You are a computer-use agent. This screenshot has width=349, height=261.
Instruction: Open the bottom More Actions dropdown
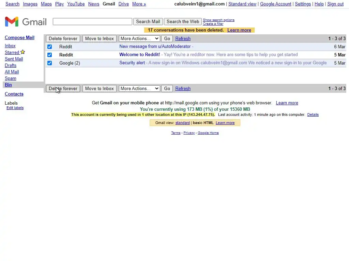[139, 89]
